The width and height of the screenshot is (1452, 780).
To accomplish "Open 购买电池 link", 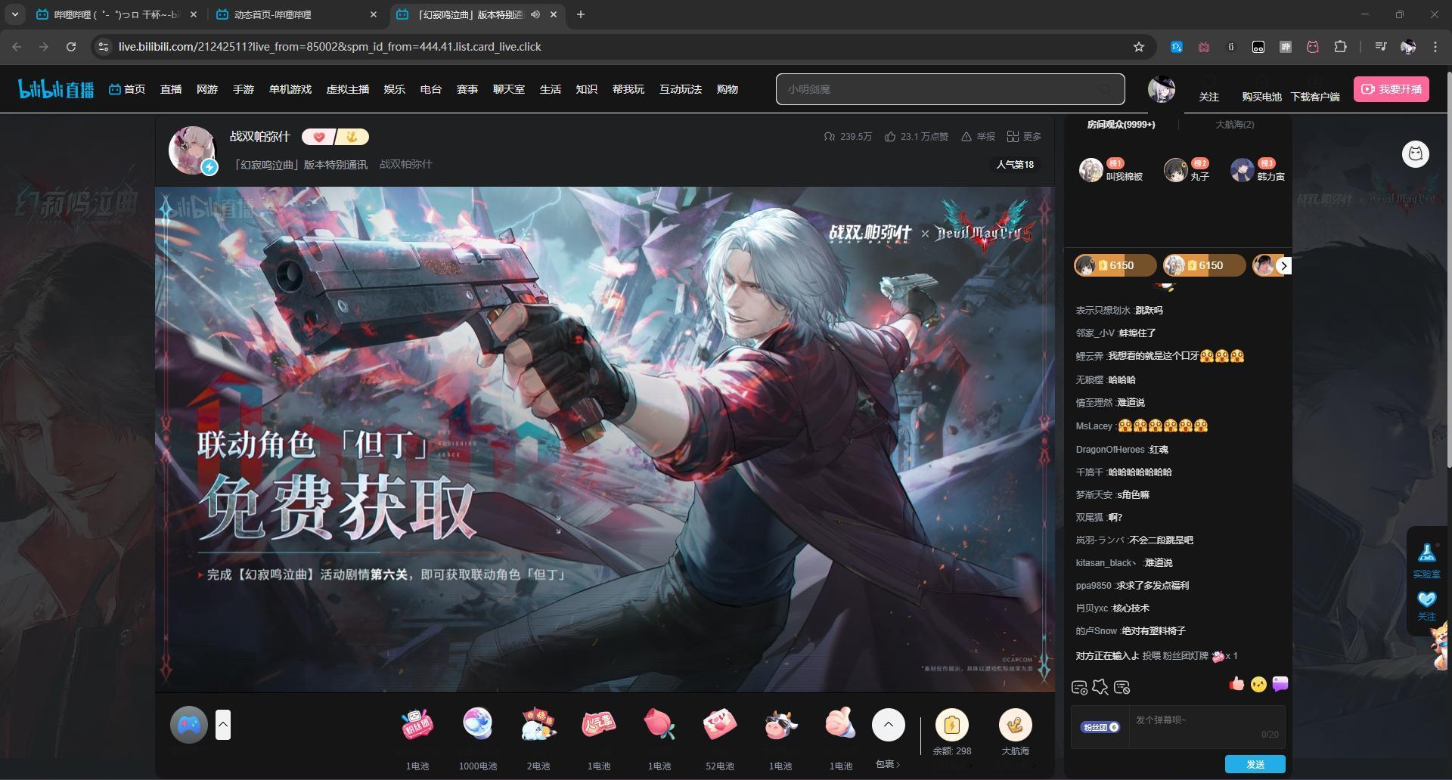I will 1261,97.
